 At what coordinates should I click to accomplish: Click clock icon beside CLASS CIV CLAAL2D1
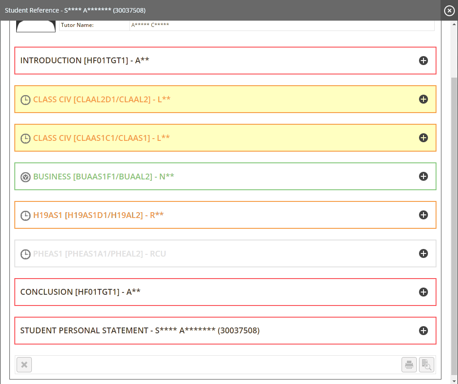(x=26, y=100)
